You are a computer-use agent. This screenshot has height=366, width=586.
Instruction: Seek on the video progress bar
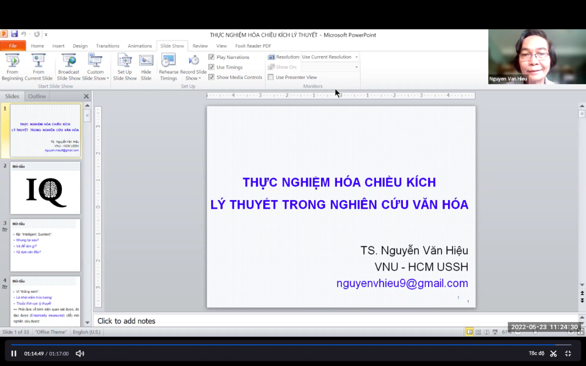click(291, 345)
